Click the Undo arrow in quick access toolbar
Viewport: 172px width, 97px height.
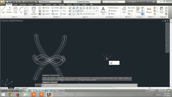[x=27, y=2]
